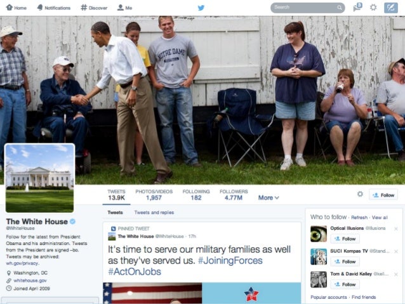The width and height of the screenshot is (405, 304).
Task: Open the top bar settings gear
Action: pyautogui.click(x=373, y=7)
